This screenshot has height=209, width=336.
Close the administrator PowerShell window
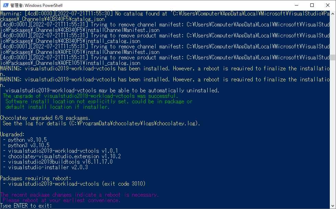328,5
